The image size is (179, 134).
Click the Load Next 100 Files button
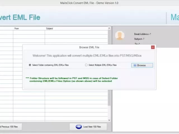pos(88,126)
